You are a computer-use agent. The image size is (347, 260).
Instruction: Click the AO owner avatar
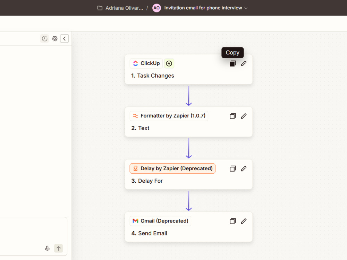156,8
